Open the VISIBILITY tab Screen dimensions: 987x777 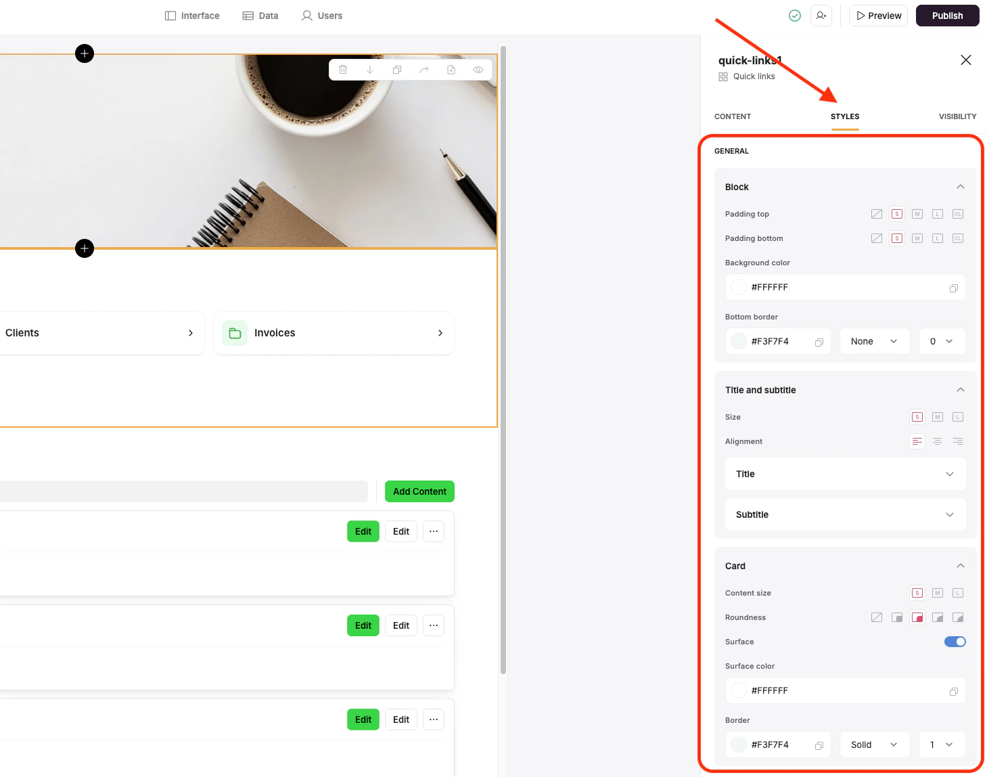pos(957,116)
